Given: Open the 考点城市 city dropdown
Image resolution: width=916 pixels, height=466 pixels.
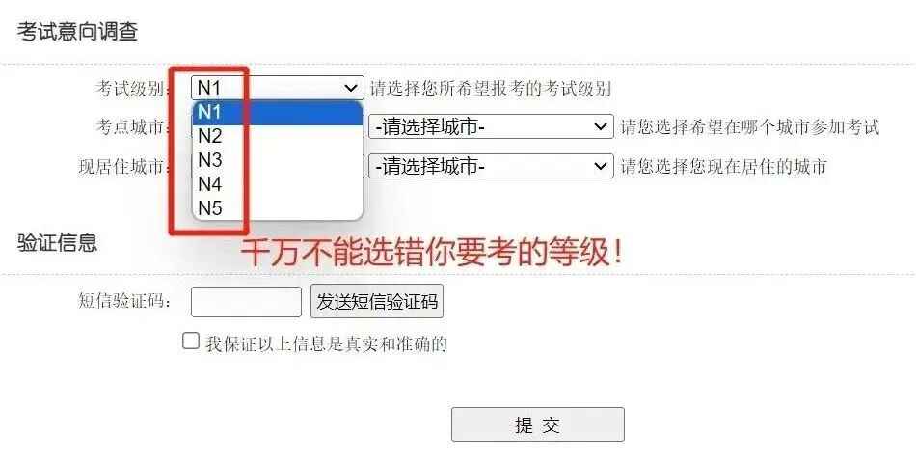Looking at the screenshot, I should point(491,126).
